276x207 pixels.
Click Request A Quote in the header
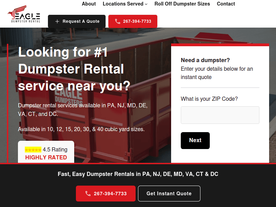[x=77, y=21]
